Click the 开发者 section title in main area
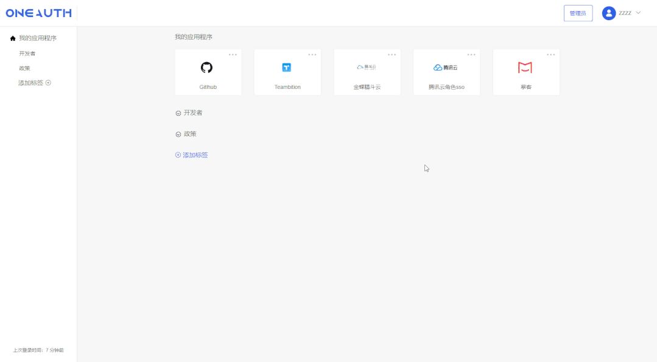This screenshot has height=362, width=657. click(193, 113)
